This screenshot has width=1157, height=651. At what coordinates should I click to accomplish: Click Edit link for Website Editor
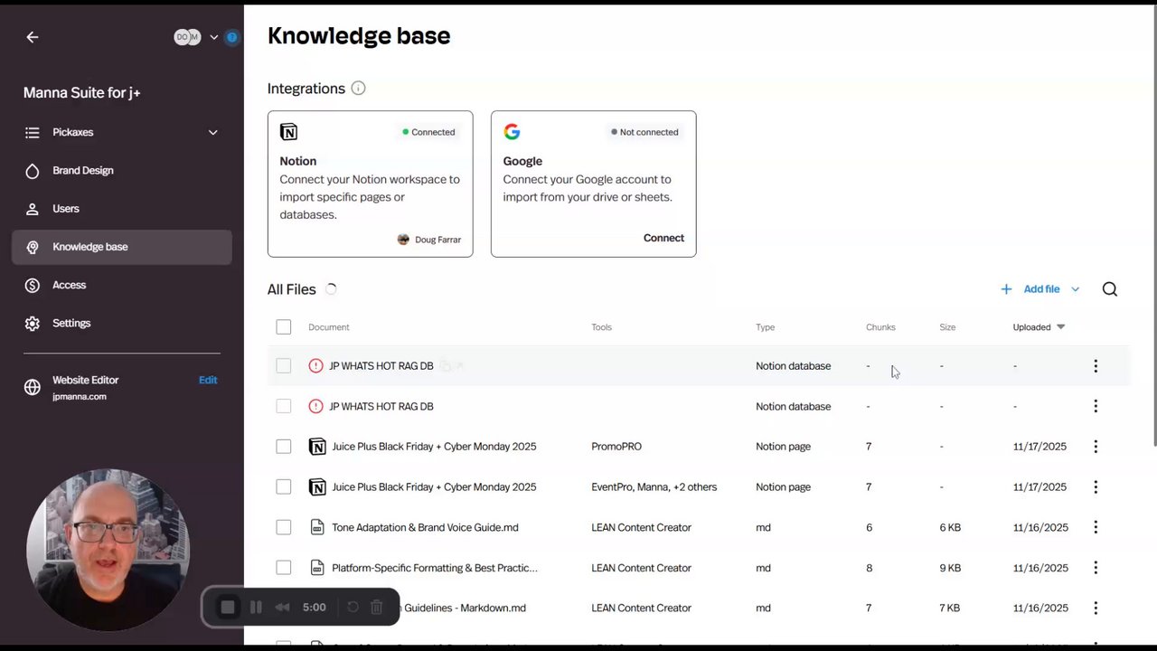point(208,380)
